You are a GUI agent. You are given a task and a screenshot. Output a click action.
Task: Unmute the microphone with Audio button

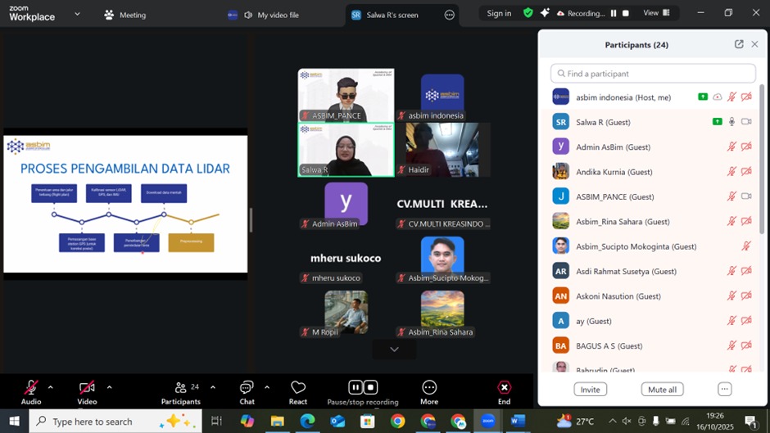(x=31, y=390)
